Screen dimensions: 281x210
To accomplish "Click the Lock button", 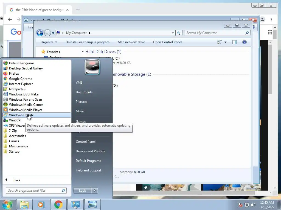I will click(82, 191).
